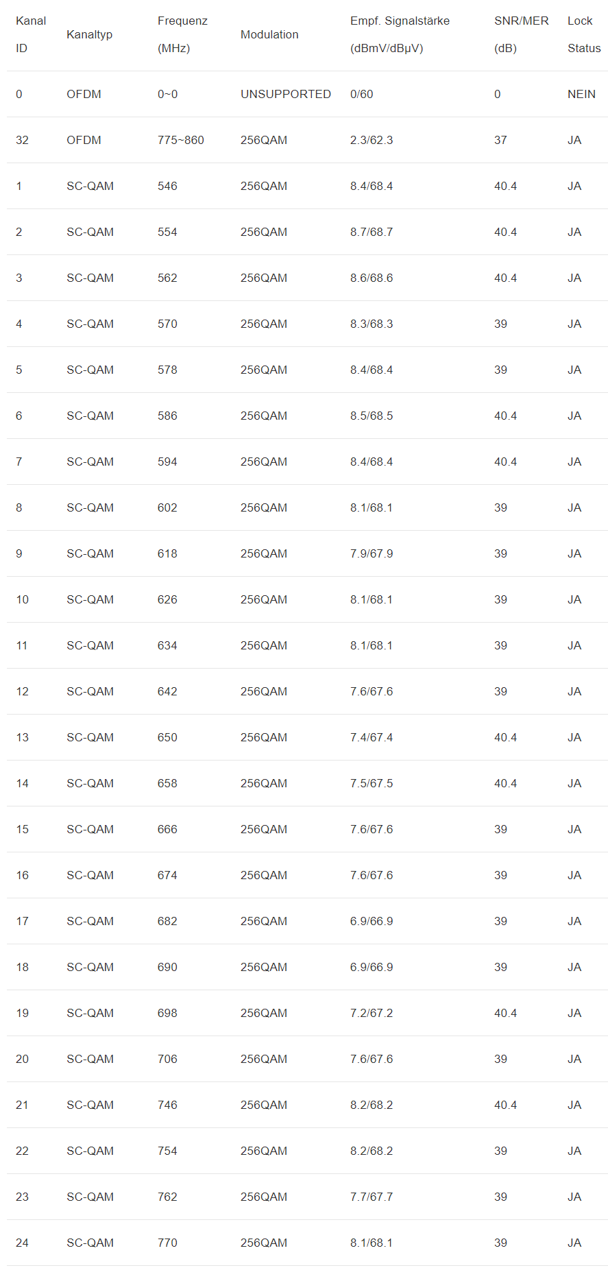Click the 770 MHz frequency cell
608x1268 pixels.
click(x=167, y=1243)
